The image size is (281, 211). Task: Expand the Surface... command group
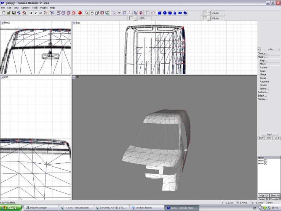263,92
